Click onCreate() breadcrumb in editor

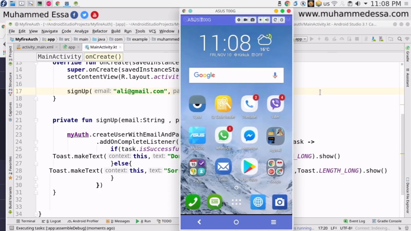(x=103, y=57)
